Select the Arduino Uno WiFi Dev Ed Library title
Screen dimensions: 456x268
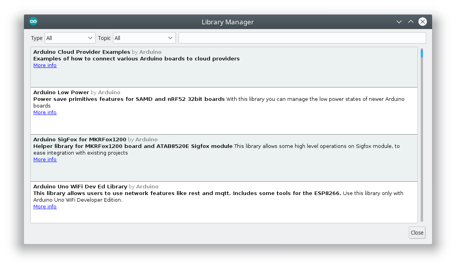pyautogui.click(x=80, y=187)
